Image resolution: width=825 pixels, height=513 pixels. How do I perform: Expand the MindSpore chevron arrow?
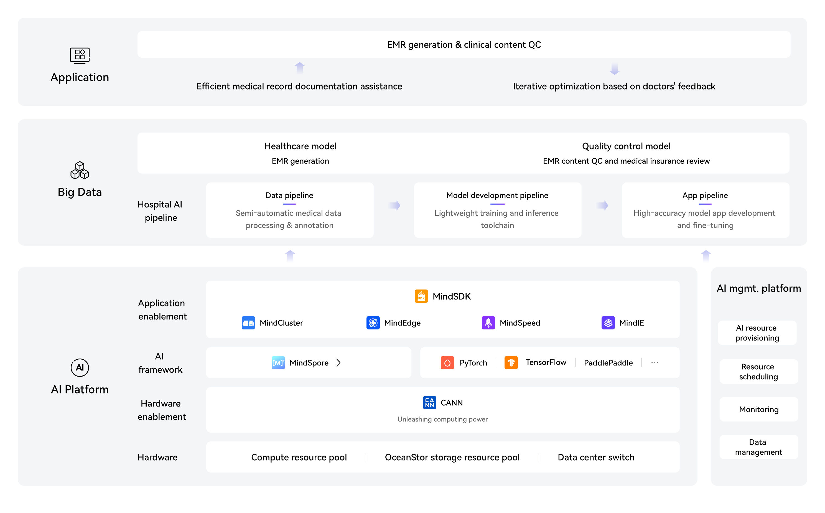(338, 363)
